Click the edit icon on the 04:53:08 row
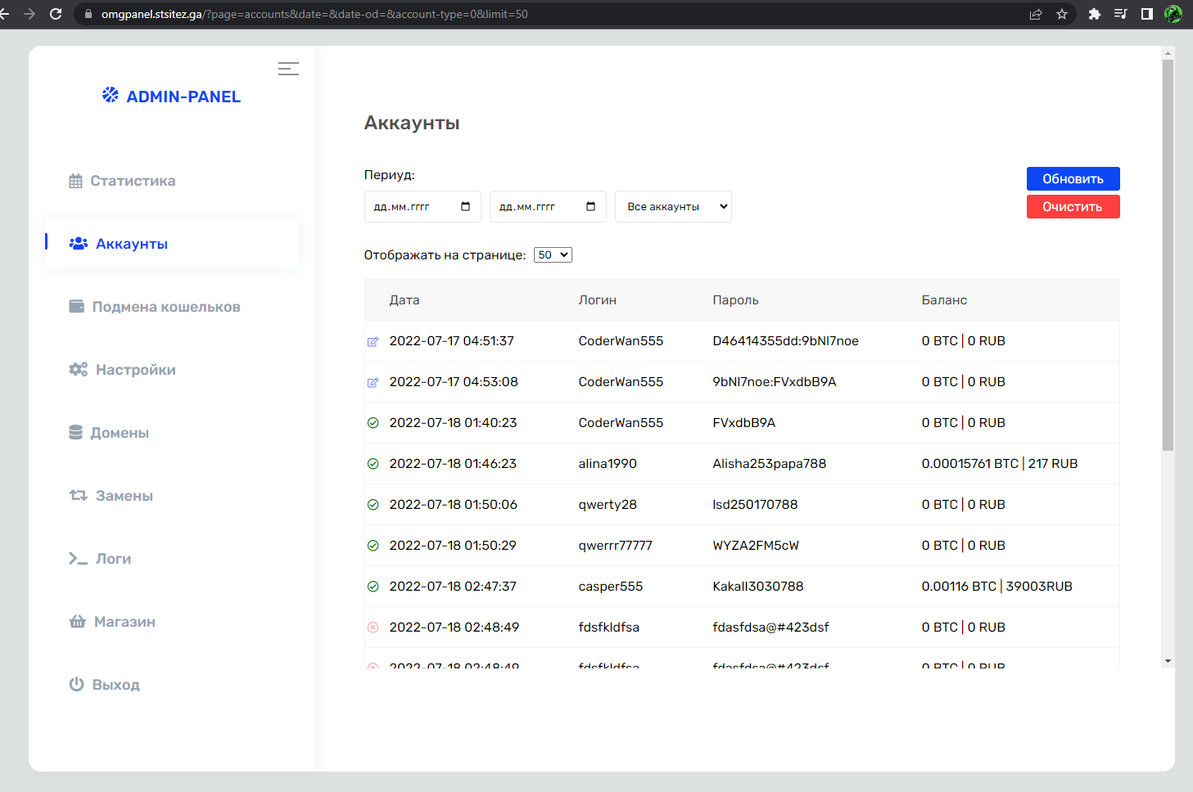 (x=373, y=383)
